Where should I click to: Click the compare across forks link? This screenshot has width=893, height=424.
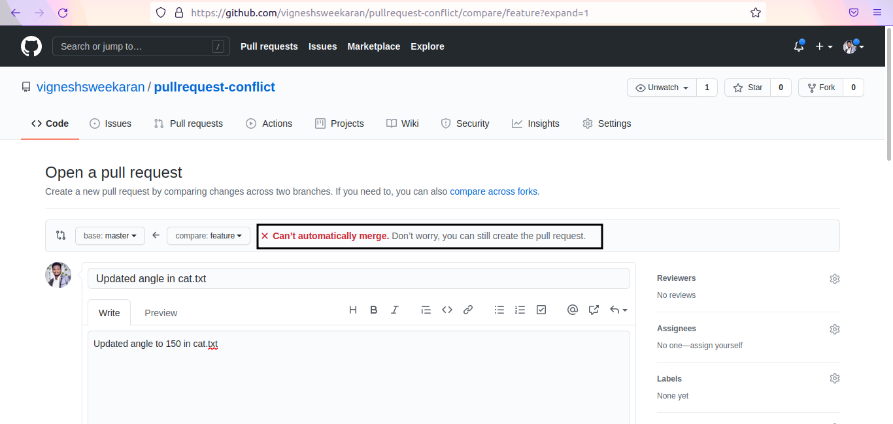pyautogui.click(x=494, y=191)
